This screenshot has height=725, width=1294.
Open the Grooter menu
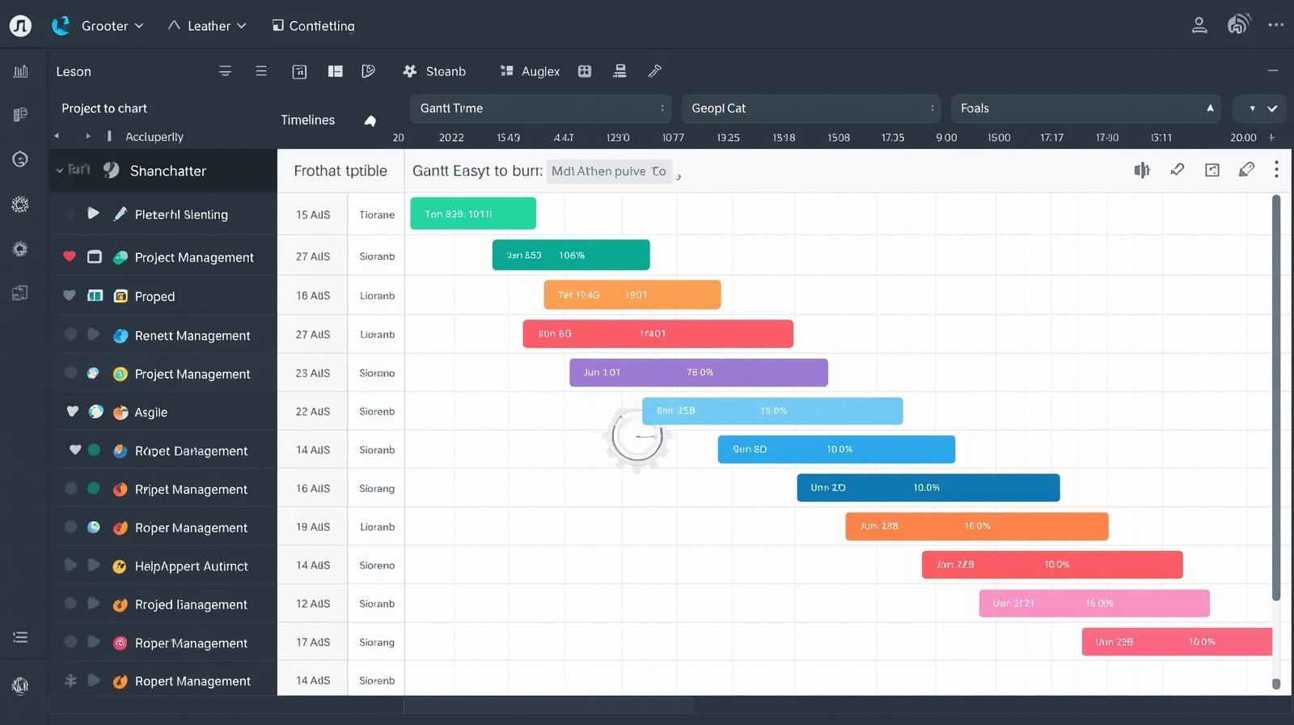tap(112, 26)
